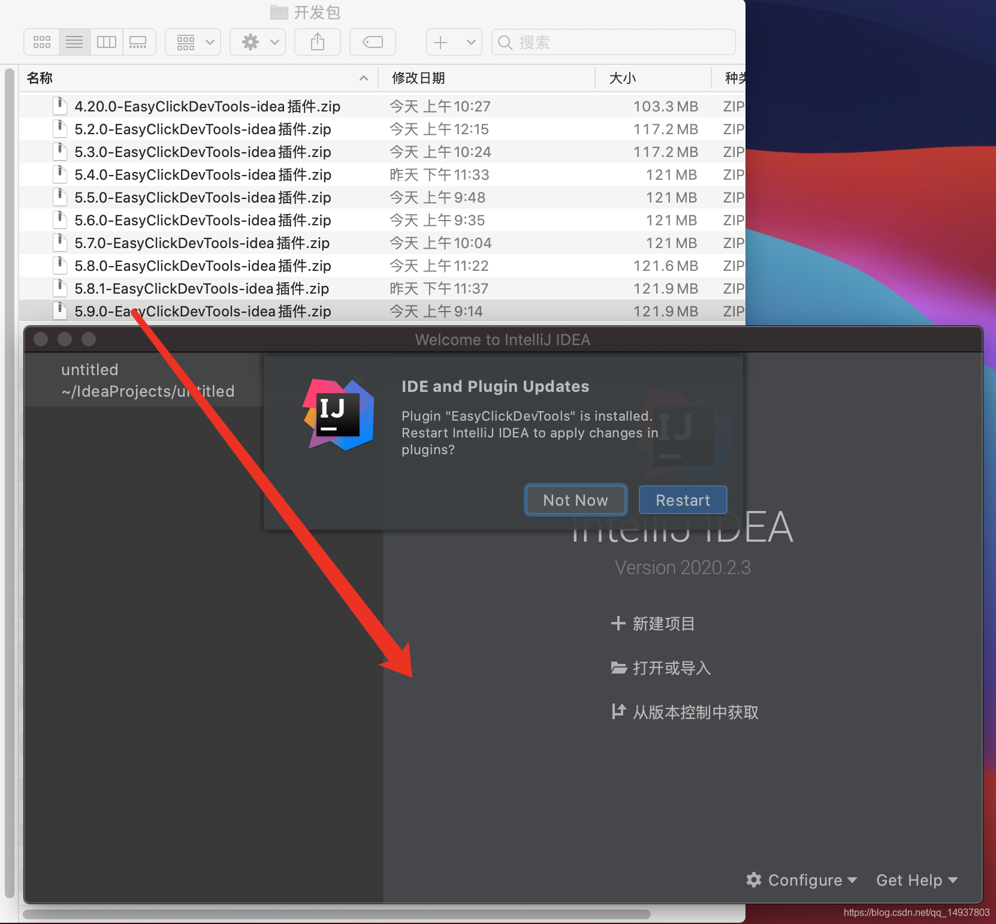This screenshot has height=924, width=996.
Task: Toggle sort direction arrow in 名称 column
Action: click(364, 78)
